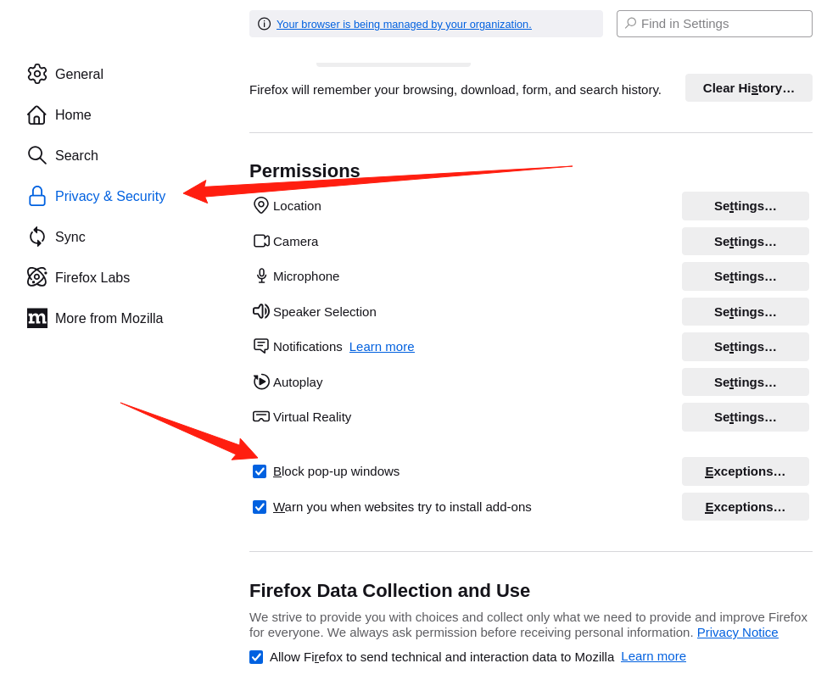Screen dimensions: 827x680
Task: Open pop-up windows Exceptions
Action: tap(745, 471)
